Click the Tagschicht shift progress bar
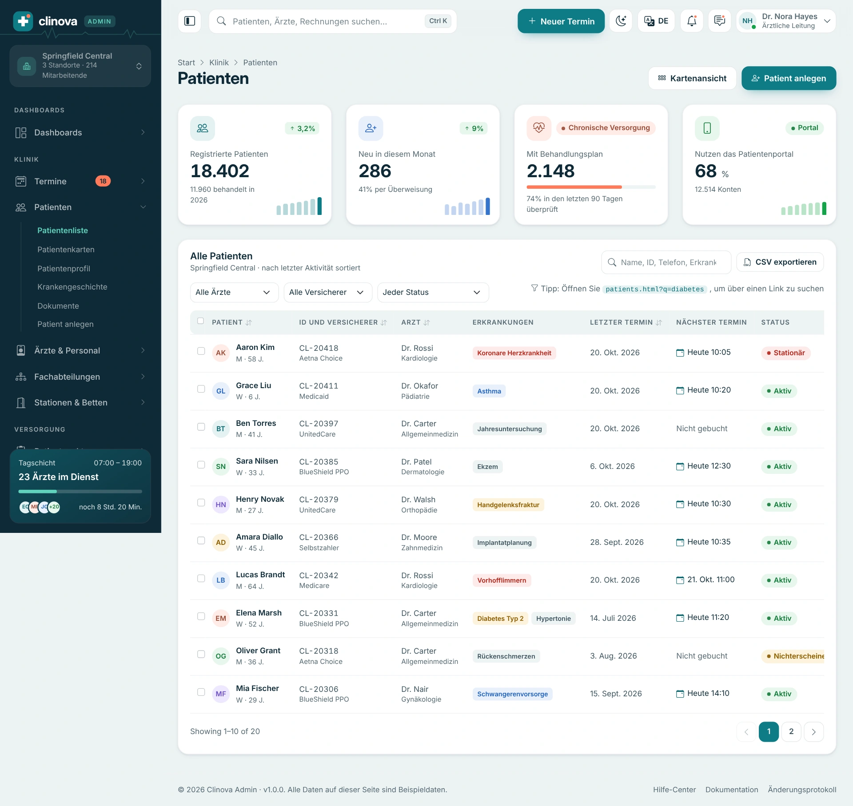 (x=80, y=492)
